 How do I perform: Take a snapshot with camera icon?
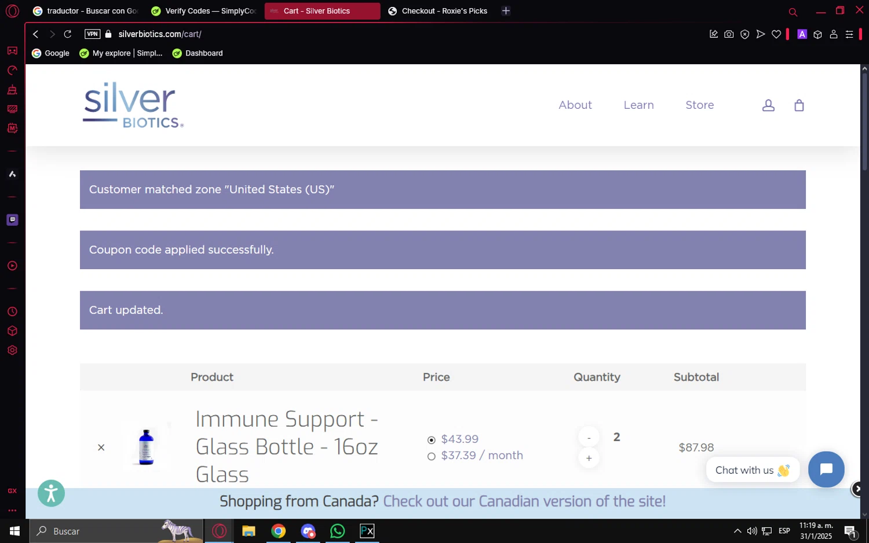pos(729,34)
